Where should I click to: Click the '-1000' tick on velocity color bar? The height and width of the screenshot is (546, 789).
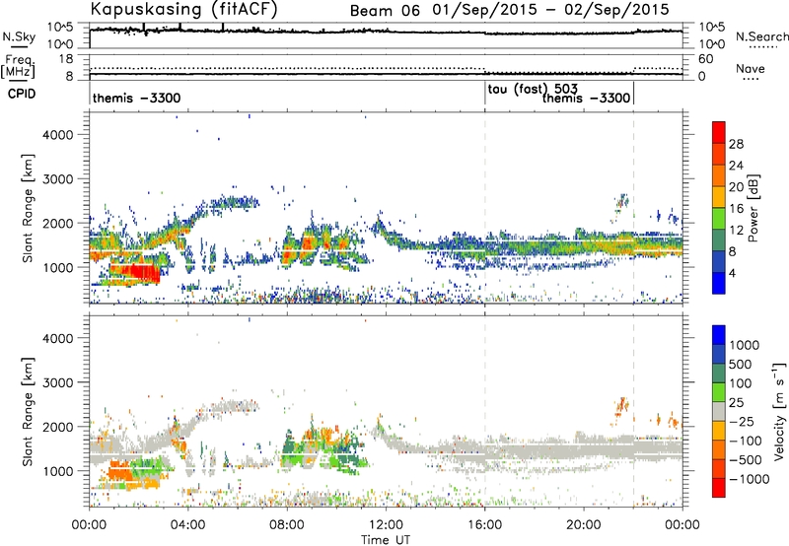pyautogui.click(x=750, y=479)
